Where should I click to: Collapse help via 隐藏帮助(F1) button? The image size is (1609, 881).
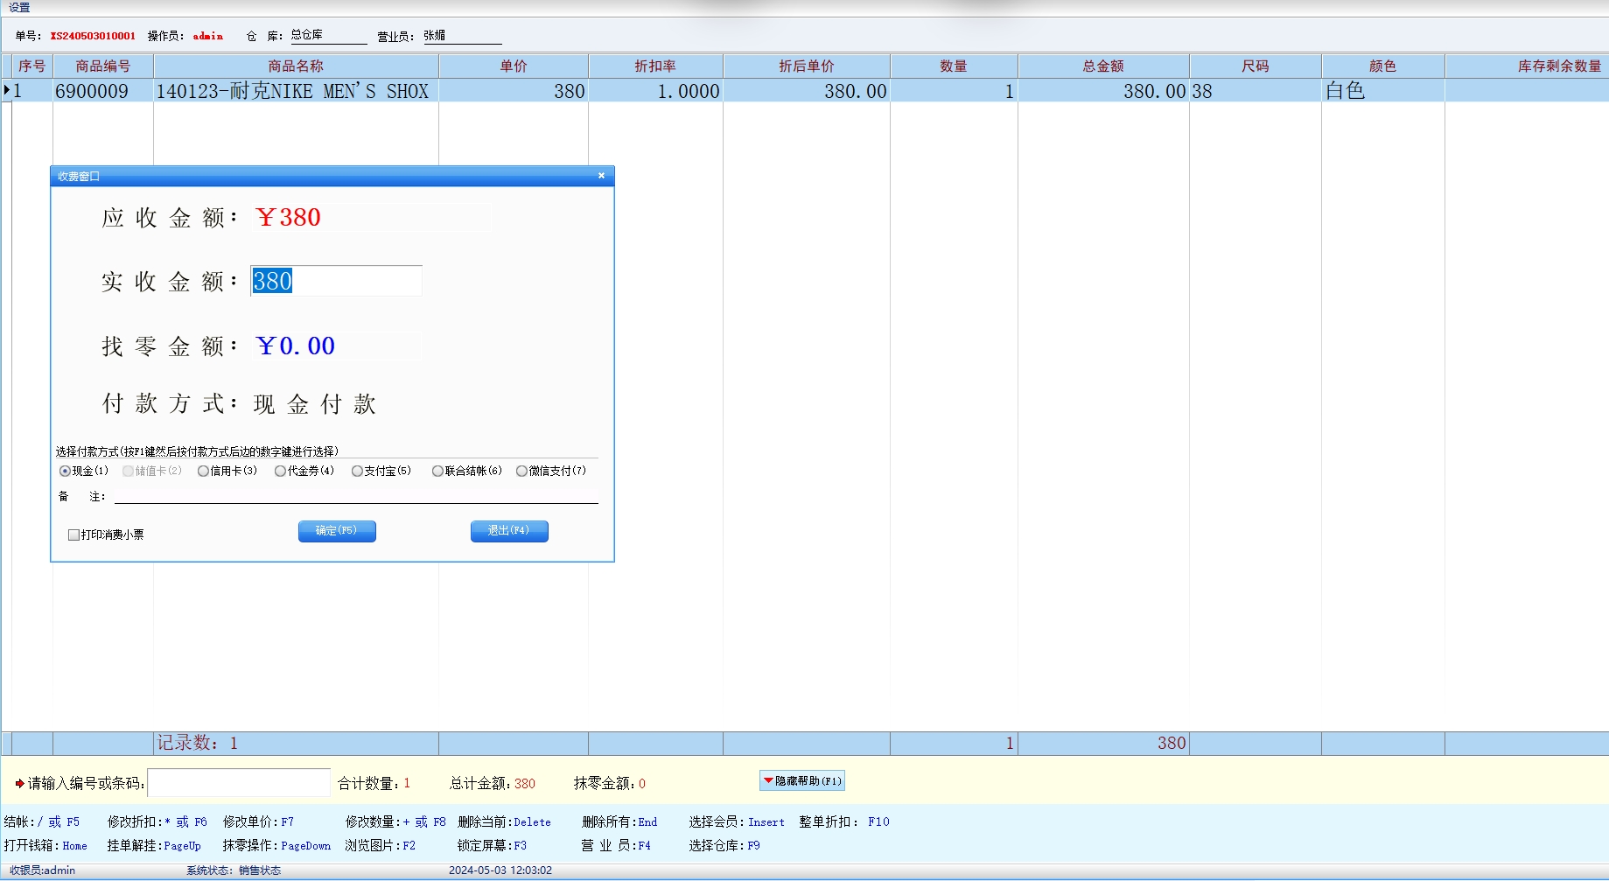801,780
